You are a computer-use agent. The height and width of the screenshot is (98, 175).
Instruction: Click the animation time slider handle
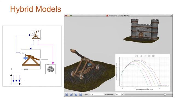coord(165,94)
